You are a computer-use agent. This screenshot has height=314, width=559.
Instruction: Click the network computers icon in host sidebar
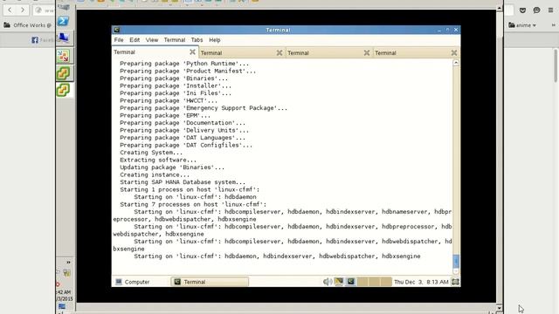click(x=64, y=38)
